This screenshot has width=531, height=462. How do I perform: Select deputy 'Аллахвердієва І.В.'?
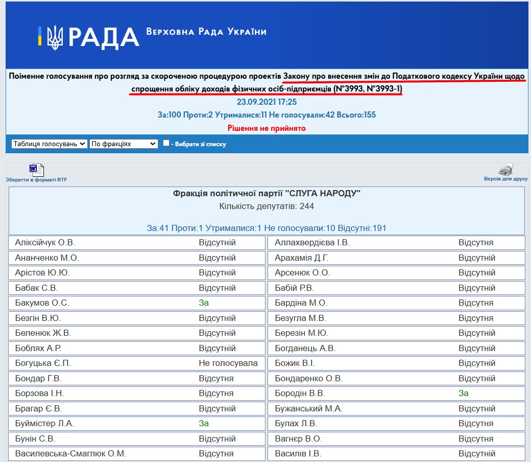pyautogui.click(x=312, y=243)
